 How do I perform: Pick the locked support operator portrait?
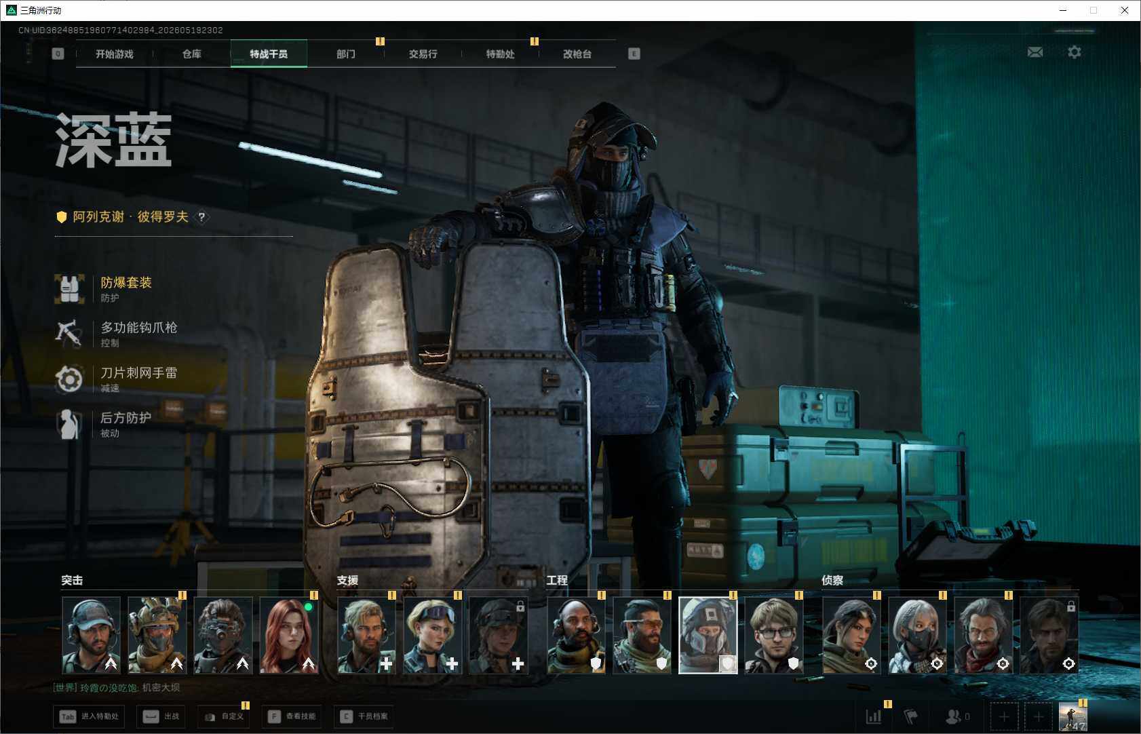(498, 635)
